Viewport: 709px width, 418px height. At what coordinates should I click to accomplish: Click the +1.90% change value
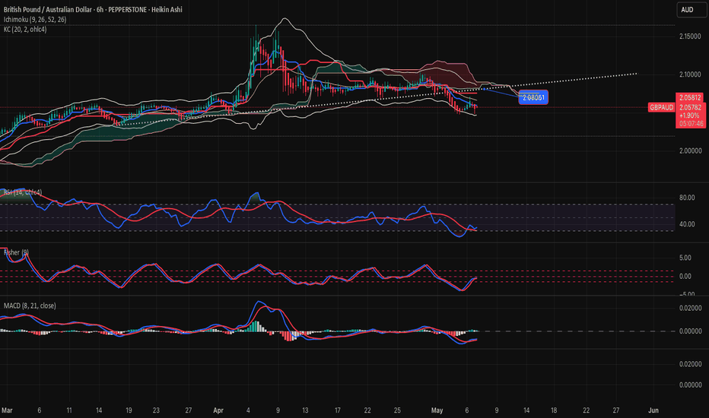688,116
